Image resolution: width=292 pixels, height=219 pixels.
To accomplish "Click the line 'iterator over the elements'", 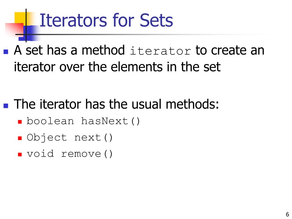I will tap(117, 67).
